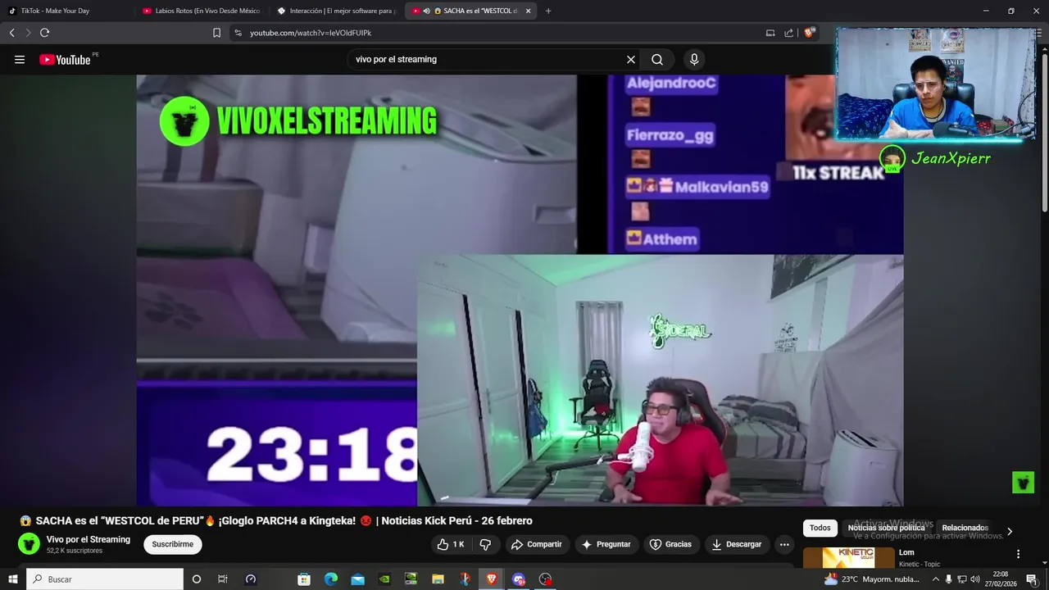The image size is (1049, 590).
Task: Click the youtube.com address bar URL
Action: pos(311,33)
